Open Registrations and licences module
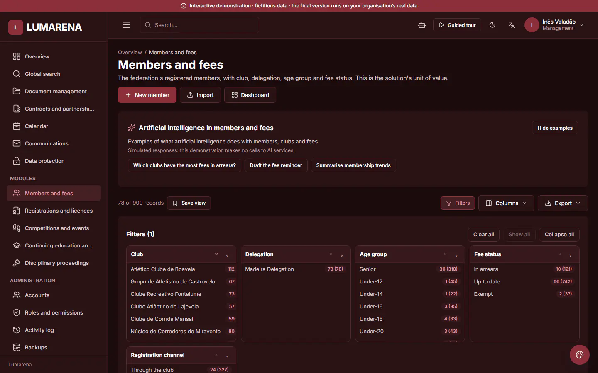This screenshot has width=598, height=373. [54, 211]
